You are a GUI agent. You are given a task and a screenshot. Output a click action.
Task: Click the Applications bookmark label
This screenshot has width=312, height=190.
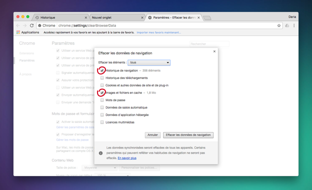30,33
